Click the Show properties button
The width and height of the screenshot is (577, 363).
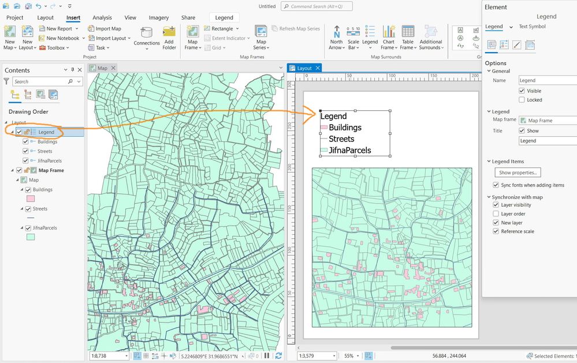518,173
